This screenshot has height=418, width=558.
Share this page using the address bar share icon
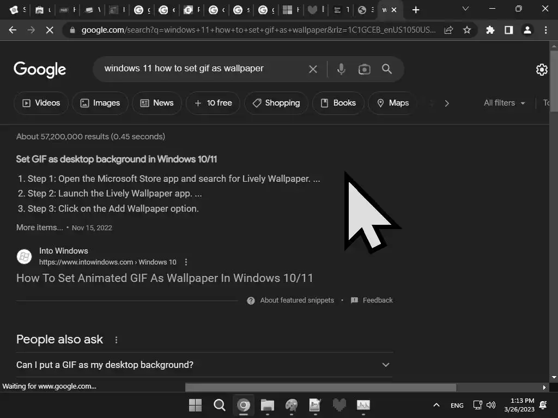tap(448, 30)
